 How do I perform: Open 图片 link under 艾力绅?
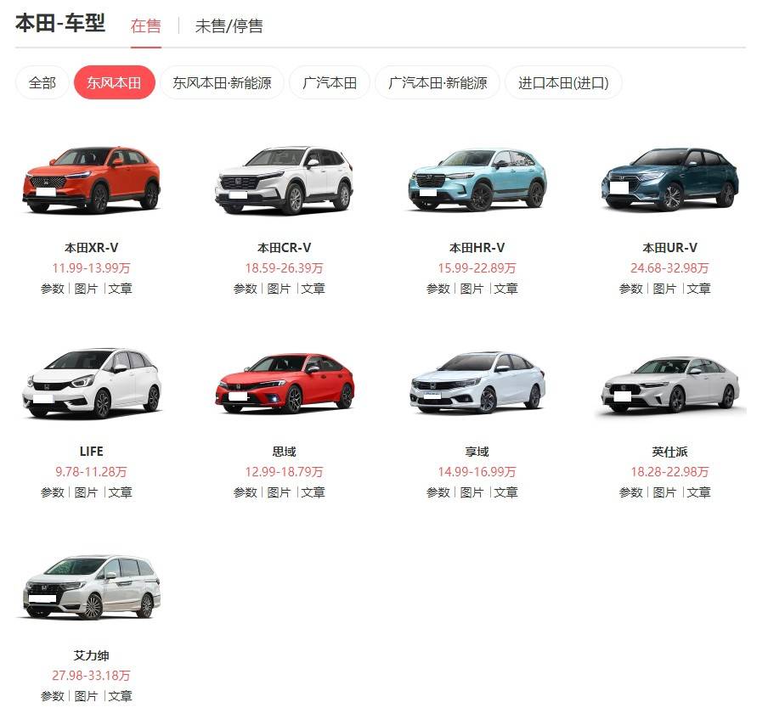[86, 696]
